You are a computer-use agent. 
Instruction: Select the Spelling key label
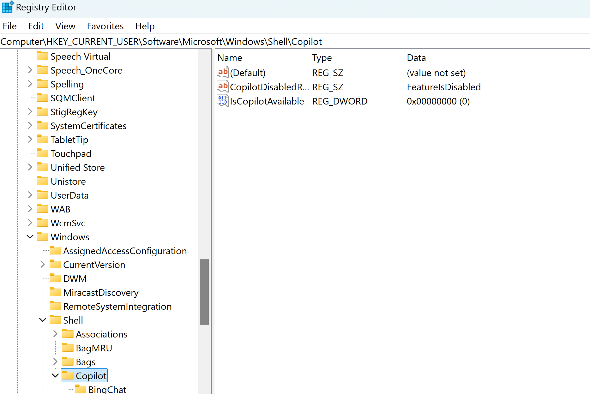pos(67,84)
